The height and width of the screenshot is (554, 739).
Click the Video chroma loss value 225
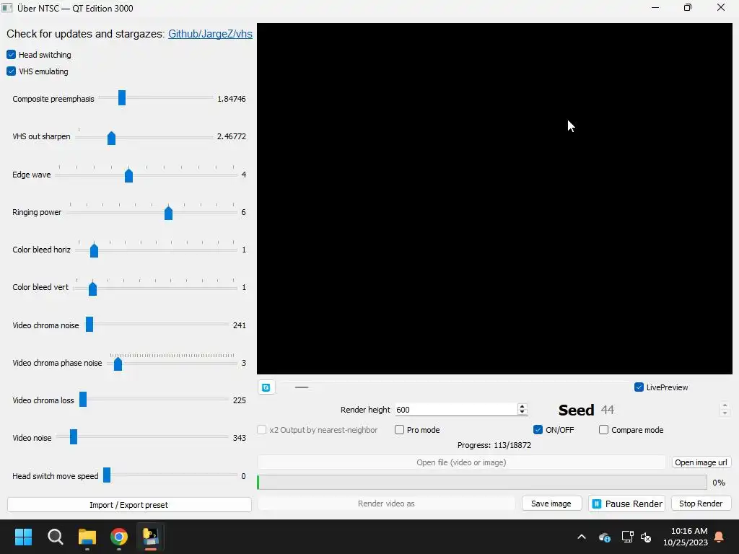point(240,400)
